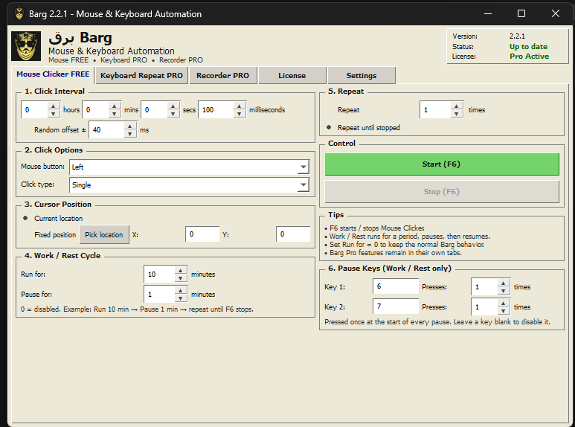Click the mins input field
Image resolution: width=575 pixels, height=427 pixels.
click(x=96, y=110)
